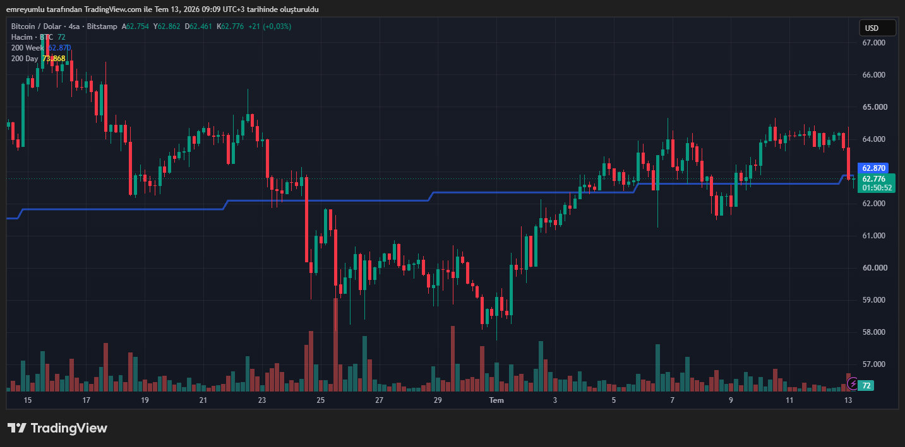Click date label 7 on time axis
This screenshot has height=447, width=905.
click(672, 400)
